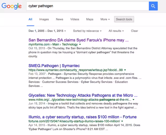
Task: Switch to the Images tab
Action: click(x=44, y=19)
